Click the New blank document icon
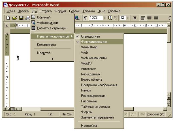The width and height of the screenshot is (175, 131). (8, 18)
